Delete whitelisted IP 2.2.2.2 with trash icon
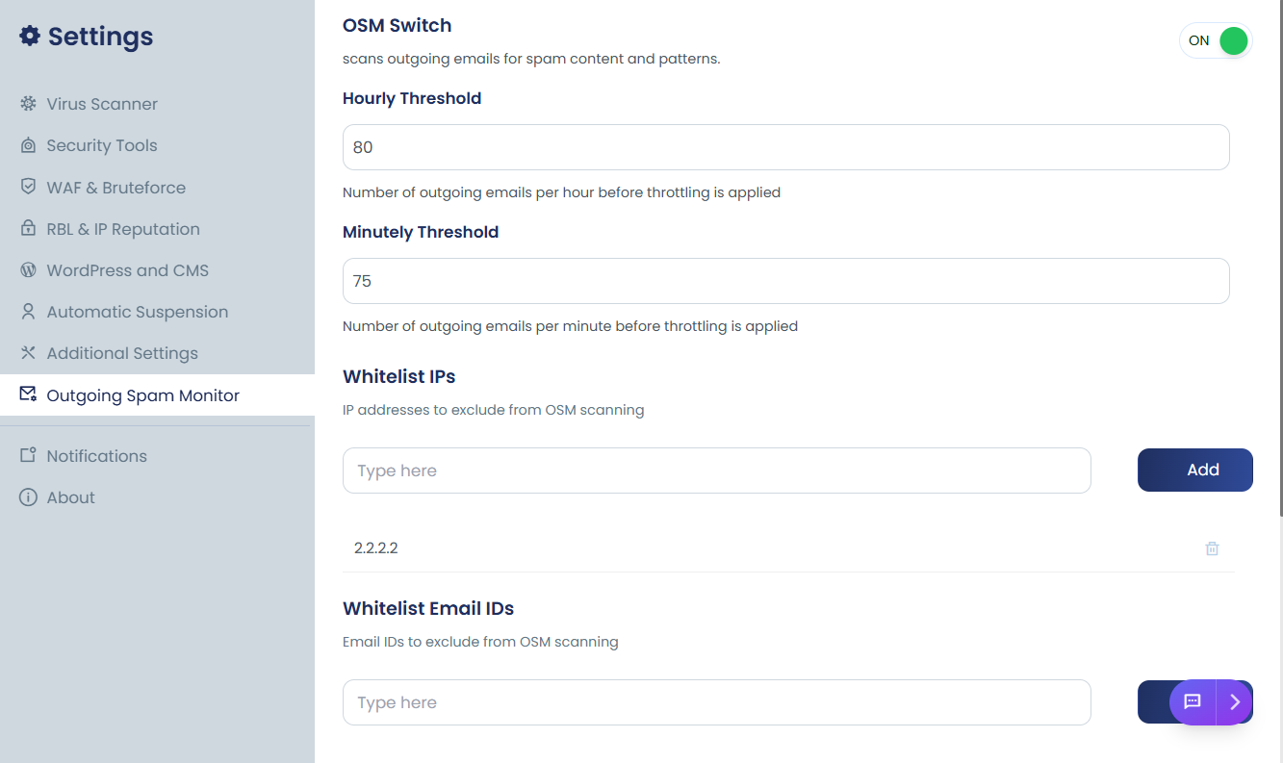1283x763 pixels. (1212, 548)
